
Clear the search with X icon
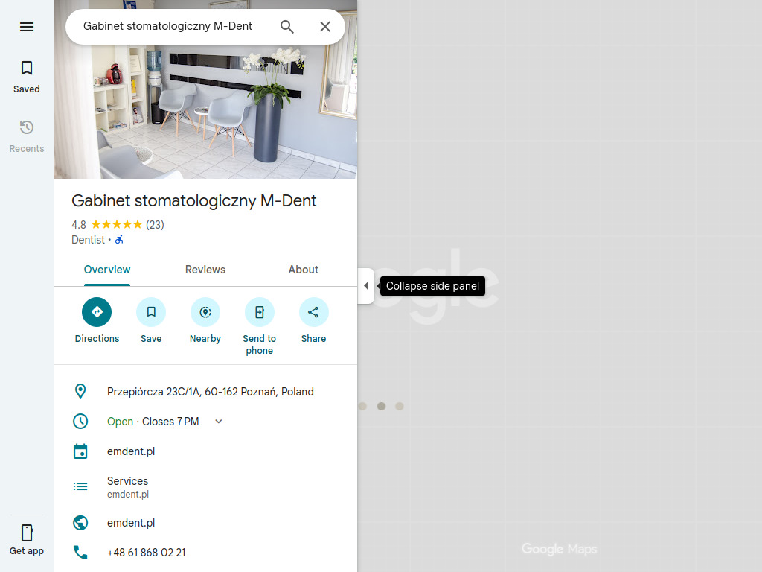coord(325,27)
